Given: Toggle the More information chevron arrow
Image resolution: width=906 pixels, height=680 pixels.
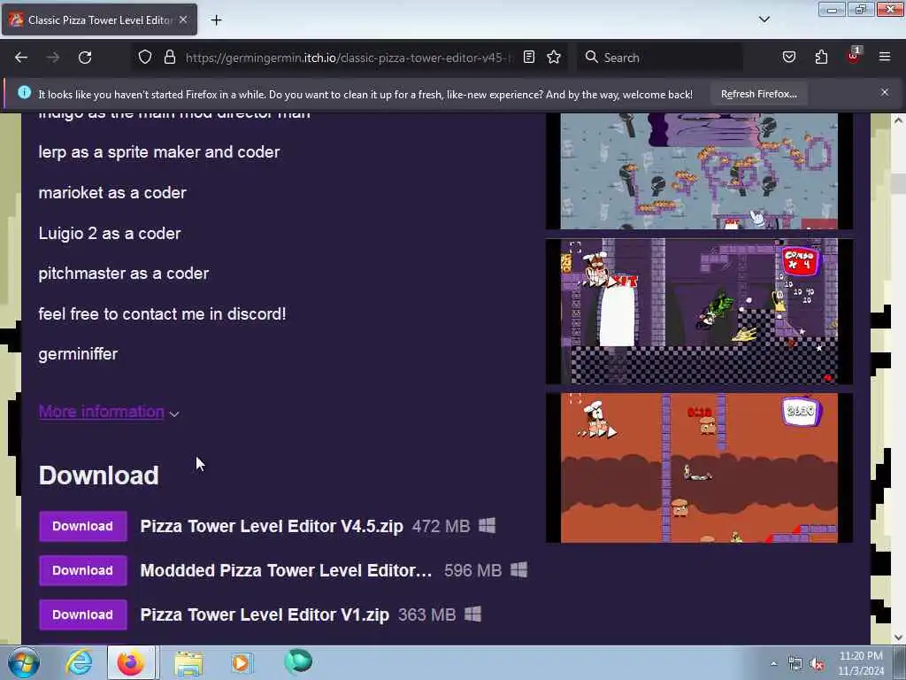Looking at the screenshot, I should pos(174,414).
